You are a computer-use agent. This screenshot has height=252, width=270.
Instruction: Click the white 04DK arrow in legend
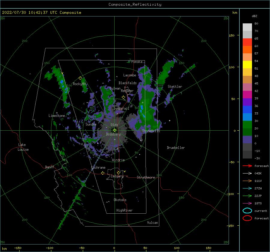tap(247, 173)
